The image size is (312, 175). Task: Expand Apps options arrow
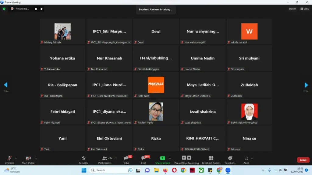point(252,158)
